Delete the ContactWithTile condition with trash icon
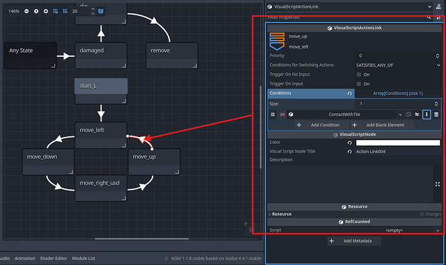Image resolution: width=446 pixels, height=265 pixels. pyautogui.click(x=436, y=114)
